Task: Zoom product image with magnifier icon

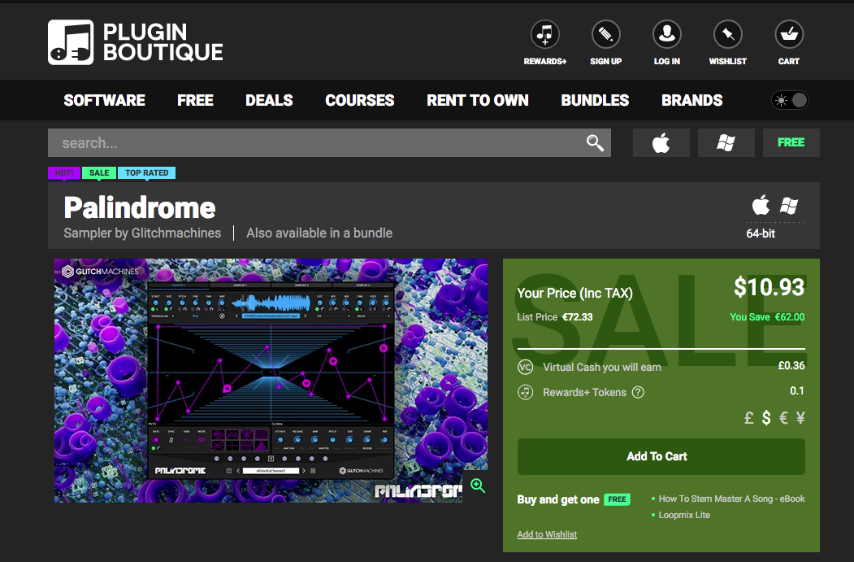Action: coord(478,485)
